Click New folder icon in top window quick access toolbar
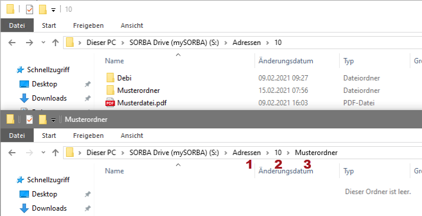This screenshot has width=422, height=216. coord(43,9)
